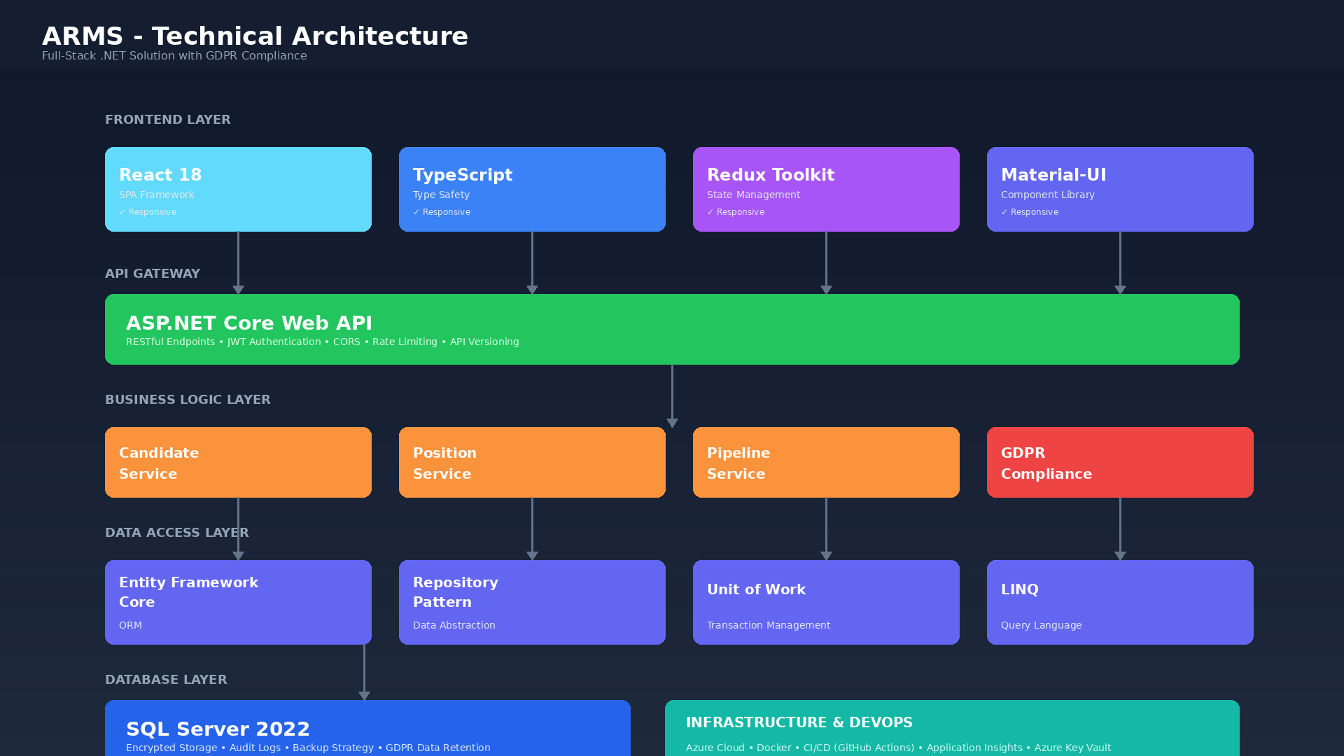Select the TypeScript box

[532, 189]
